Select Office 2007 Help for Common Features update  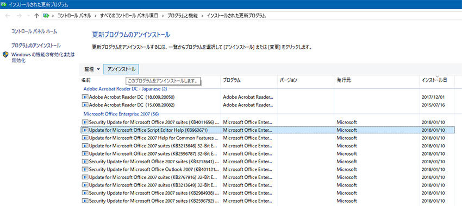pyautogui.click(x=267, y=138)
